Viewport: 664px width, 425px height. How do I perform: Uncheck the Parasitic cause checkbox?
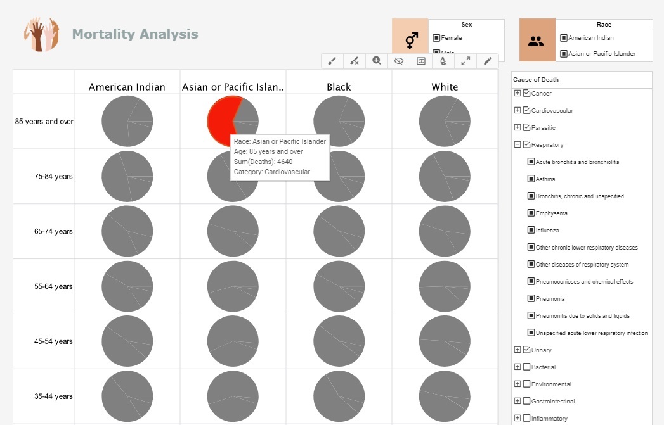tap(527, 127)
